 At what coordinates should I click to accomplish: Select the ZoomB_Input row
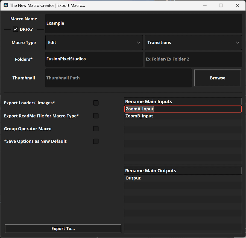pos(183,116)
